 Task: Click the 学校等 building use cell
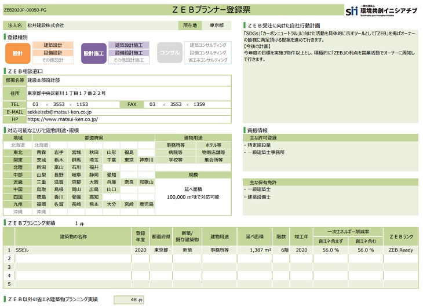pyautogui.click(x=176, y=160)
